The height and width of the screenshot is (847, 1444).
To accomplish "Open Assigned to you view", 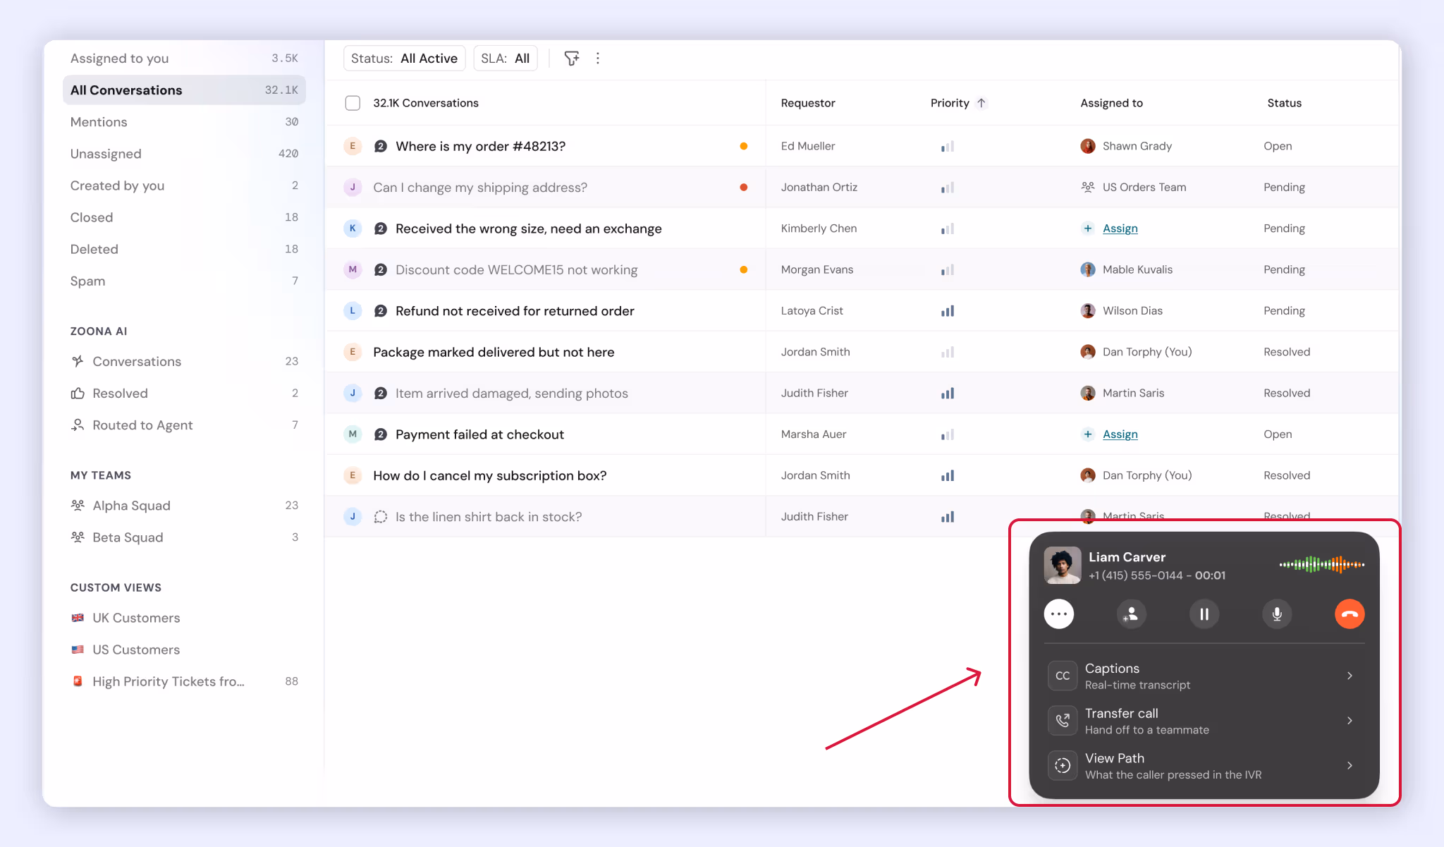I will tap(184, 59).
